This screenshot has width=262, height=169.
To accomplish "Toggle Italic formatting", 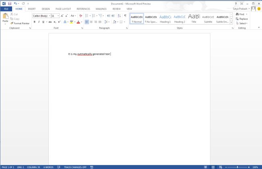I will click(39, 22).
